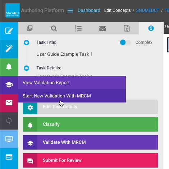Viewport: 169px width, 169px height.
Task: Click the Validate With MRCM button
Action: 90,142
